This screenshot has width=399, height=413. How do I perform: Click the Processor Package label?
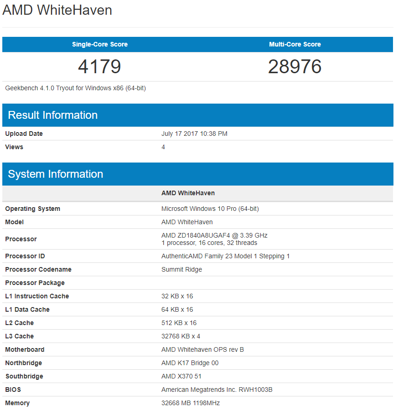click(x=35, y=283)
